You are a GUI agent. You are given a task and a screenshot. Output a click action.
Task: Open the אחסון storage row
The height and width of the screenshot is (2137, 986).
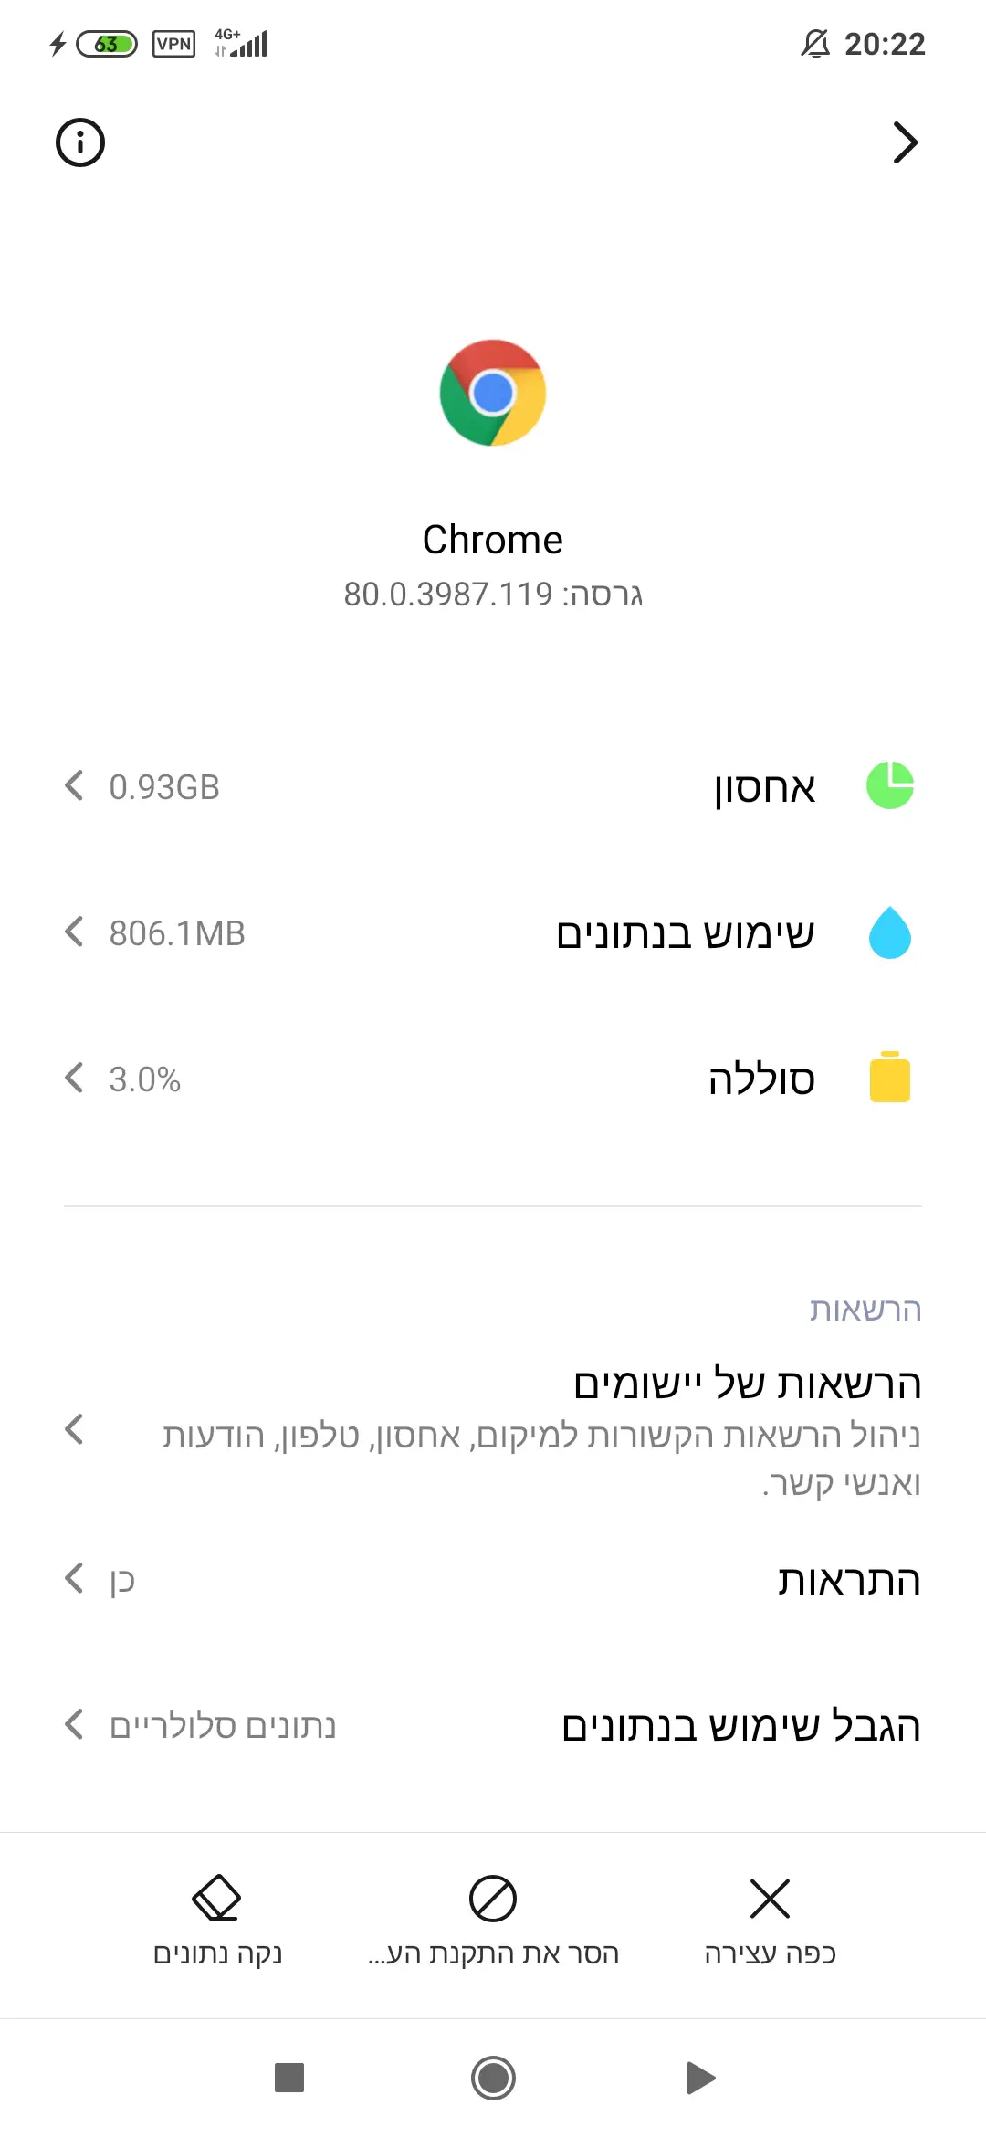tap(764, 787)
